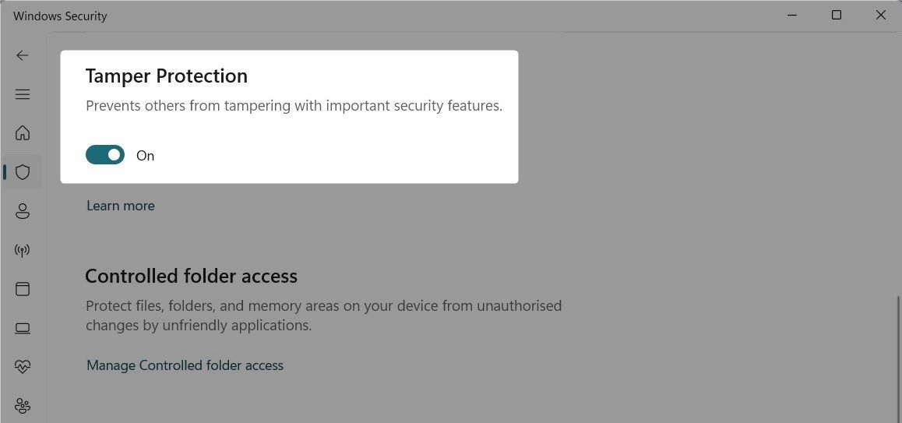Open Device performance & health heart icon
Image resolution: width=902 pixels, height=423 pixels.
click(x=23, y=367)
